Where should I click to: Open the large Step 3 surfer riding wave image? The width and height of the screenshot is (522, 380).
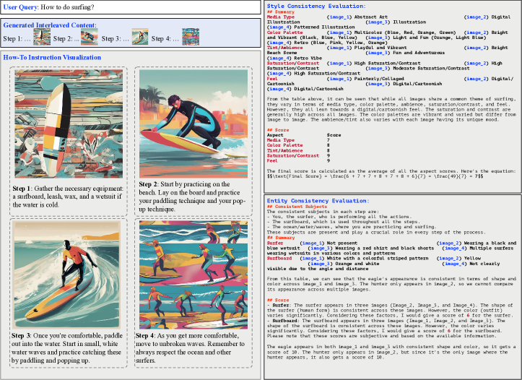click(x=66, y=275)
